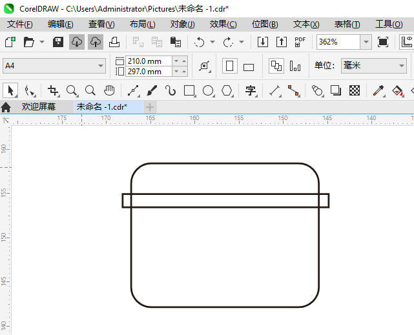Open the 文本(X) menu
Screen dimensions: 414x335
click(306, 25)
